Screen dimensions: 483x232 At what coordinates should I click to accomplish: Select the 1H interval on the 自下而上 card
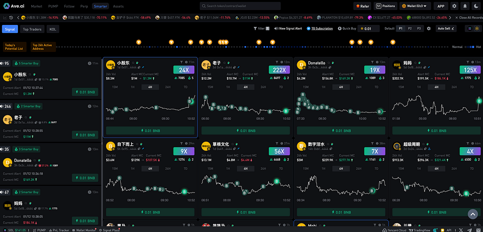[133, 168]
